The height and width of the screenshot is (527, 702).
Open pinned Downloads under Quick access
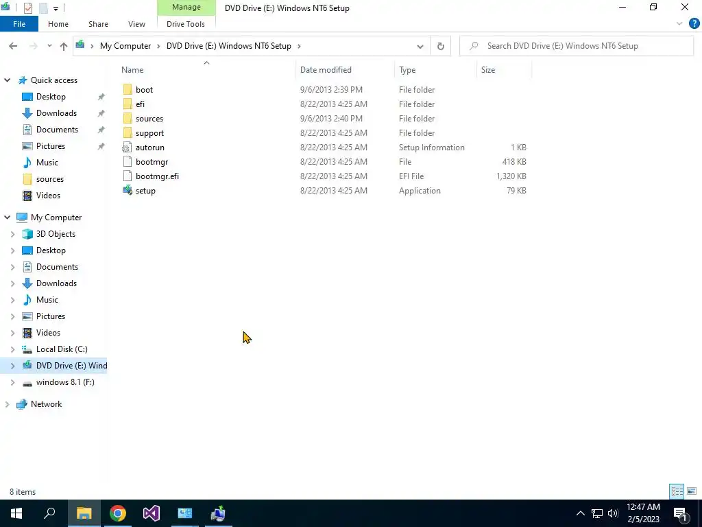[56, 113]
